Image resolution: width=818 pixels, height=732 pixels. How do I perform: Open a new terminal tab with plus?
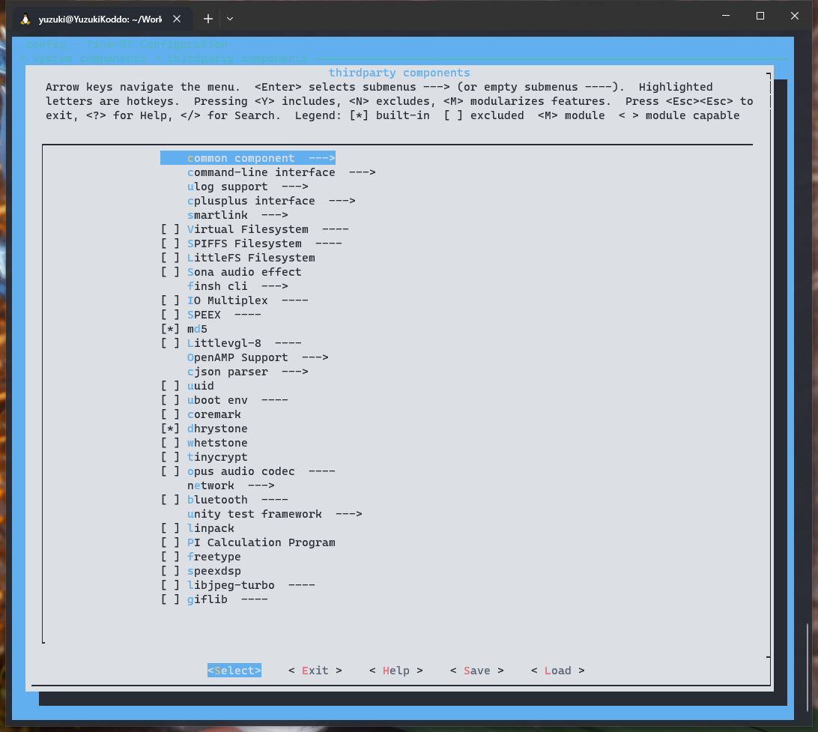208,19
